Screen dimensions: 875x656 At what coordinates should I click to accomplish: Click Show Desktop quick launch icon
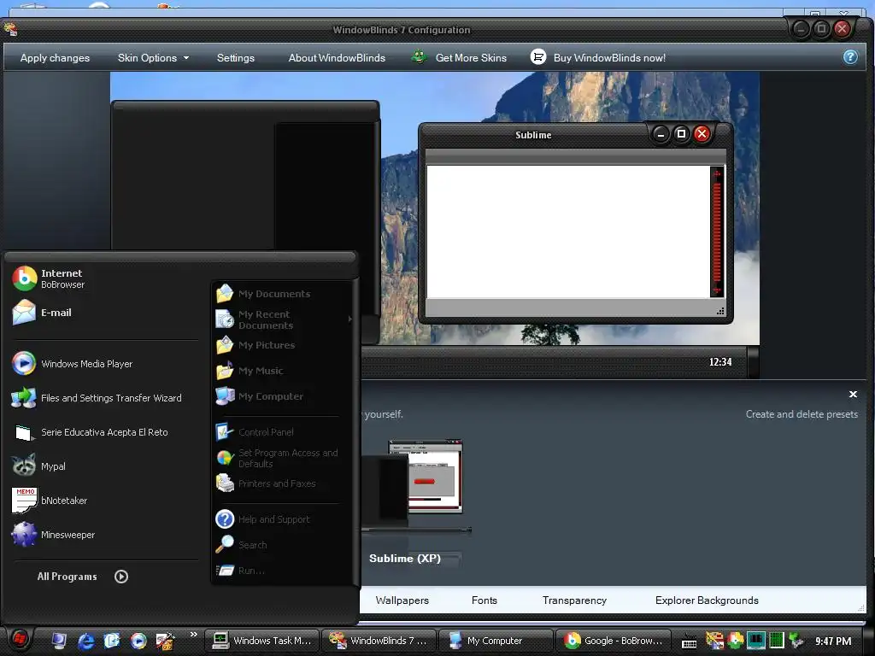tap(59, 641)
